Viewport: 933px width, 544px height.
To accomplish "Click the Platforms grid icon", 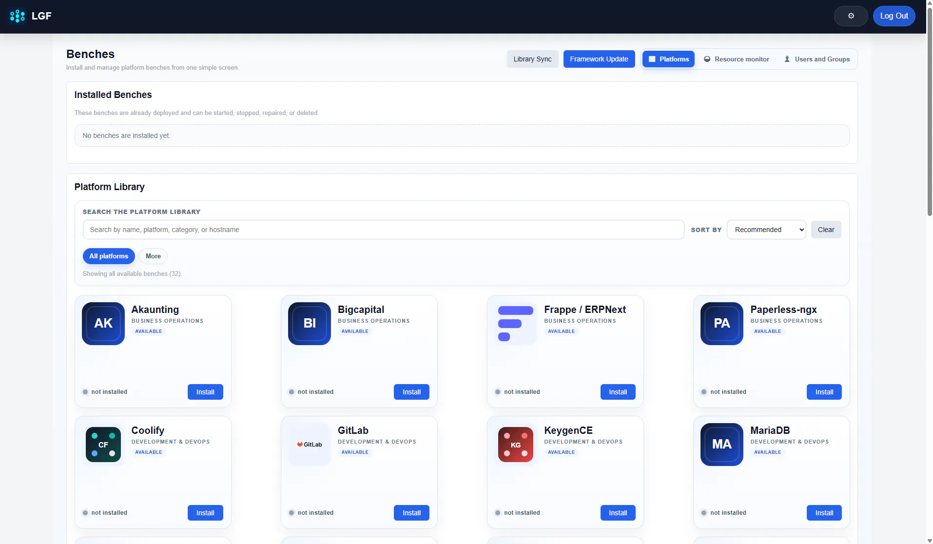I will tap(652, 59).
